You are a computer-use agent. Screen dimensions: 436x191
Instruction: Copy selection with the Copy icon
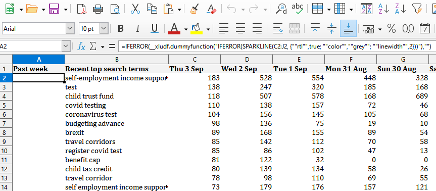tap(152, 9)
